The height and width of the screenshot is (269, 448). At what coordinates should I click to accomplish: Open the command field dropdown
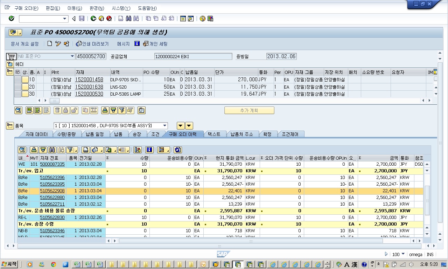(x=65, y=19)
